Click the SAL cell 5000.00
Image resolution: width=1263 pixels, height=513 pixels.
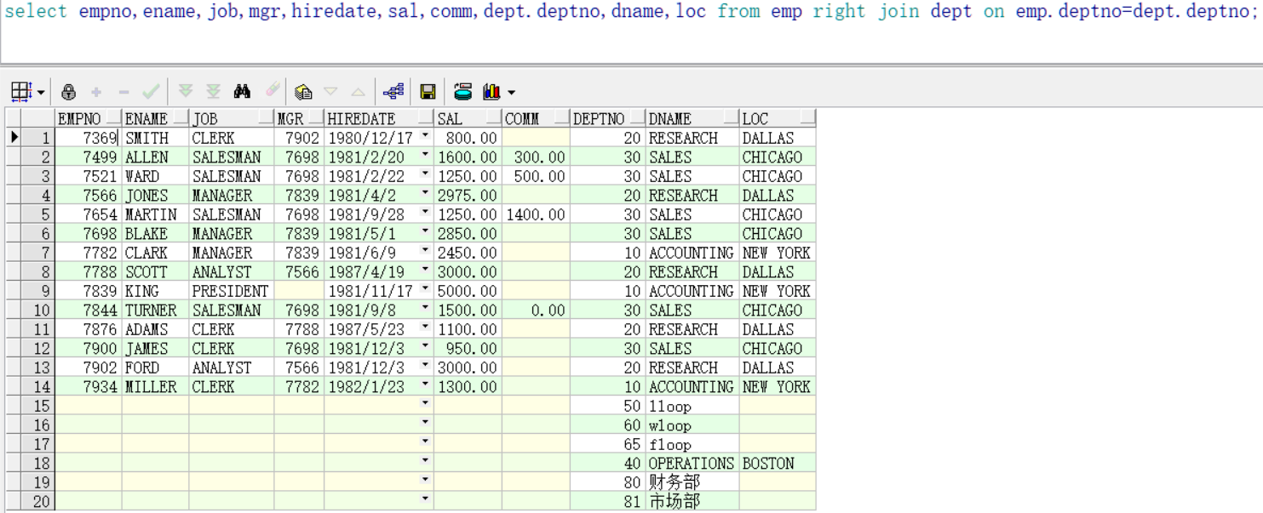468,291
